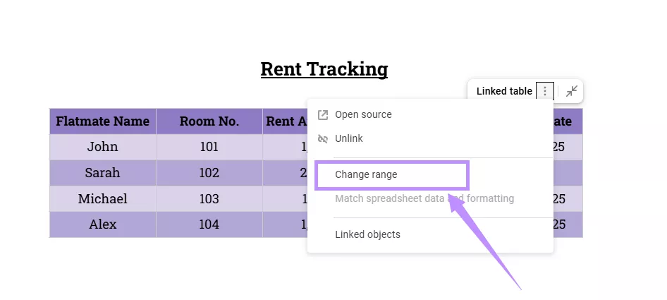
Task: Click the Michael cell in the table
Action: pos(103,199)
